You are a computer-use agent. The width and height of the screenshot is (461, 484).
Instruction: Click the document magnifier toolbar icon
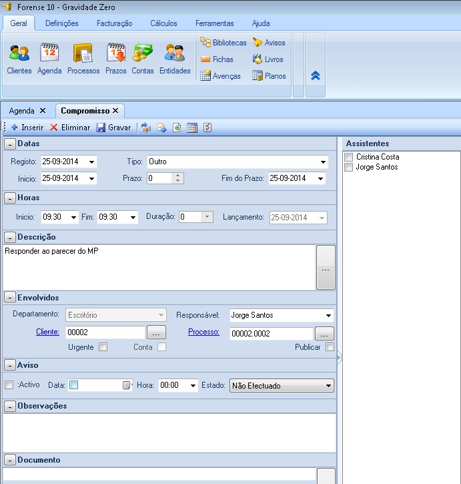coord(177,128)
